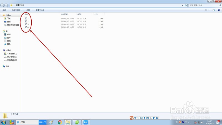Open the green 360 browser taskbar icon

(77, 122)
